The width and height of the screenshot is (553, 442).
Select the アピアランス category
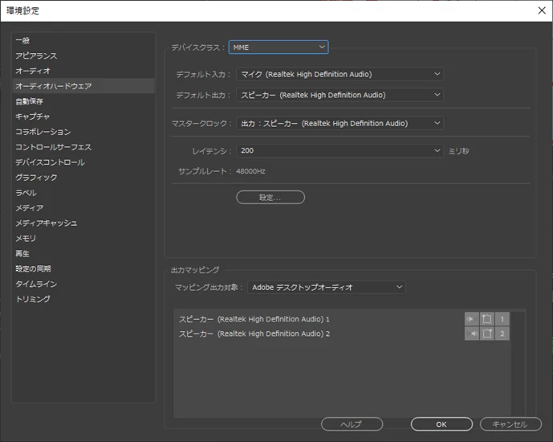click(x=83, y=55)
